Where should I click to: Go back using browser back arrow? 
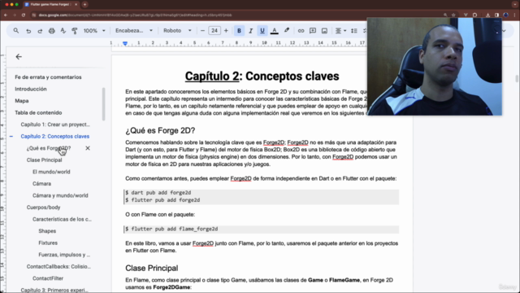(6, 15)
